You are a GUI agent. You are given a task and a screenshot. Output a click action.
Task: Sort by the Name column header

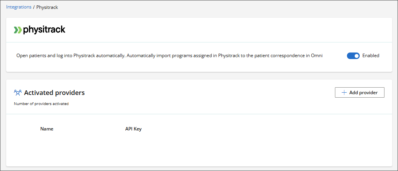pyautogui.click(x=47, y=129)
